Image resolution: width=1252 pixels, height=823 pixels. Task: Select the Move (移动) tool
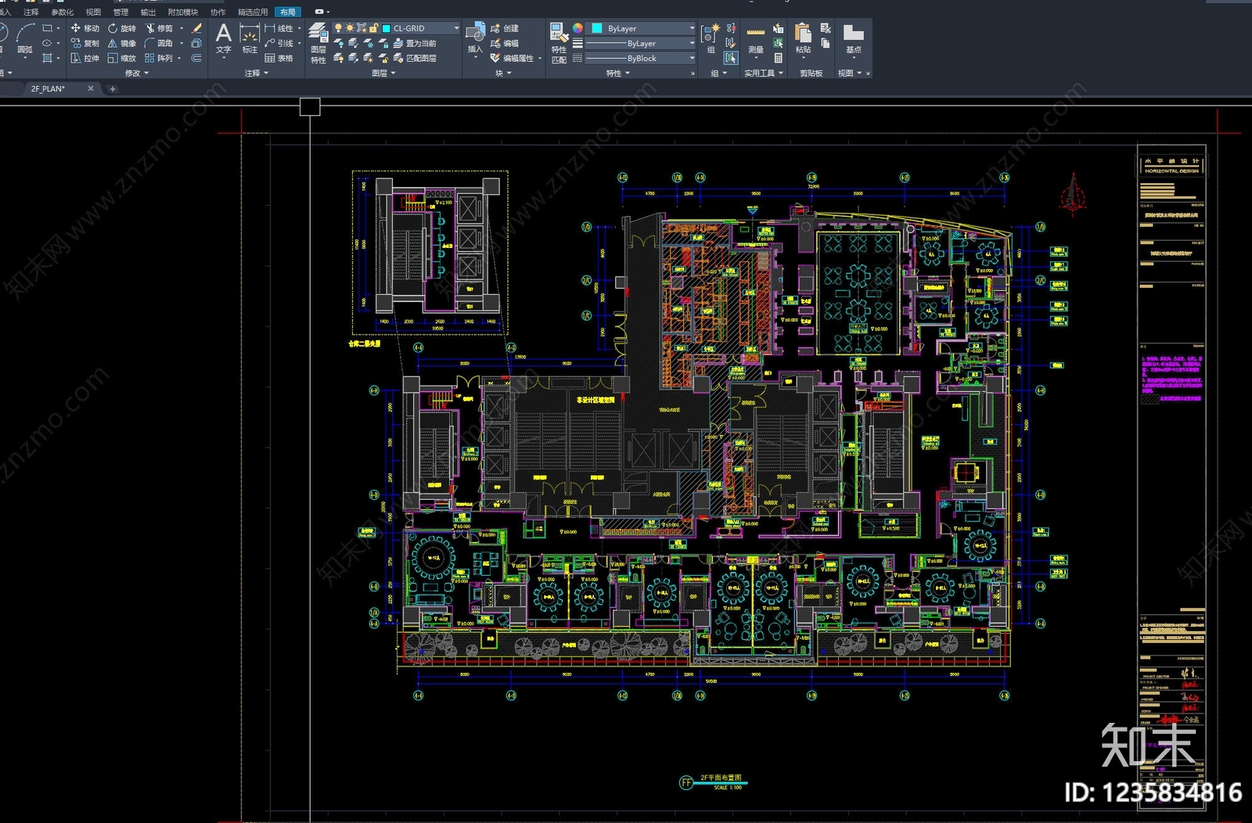pyautogui.click(x=85, y=28)
